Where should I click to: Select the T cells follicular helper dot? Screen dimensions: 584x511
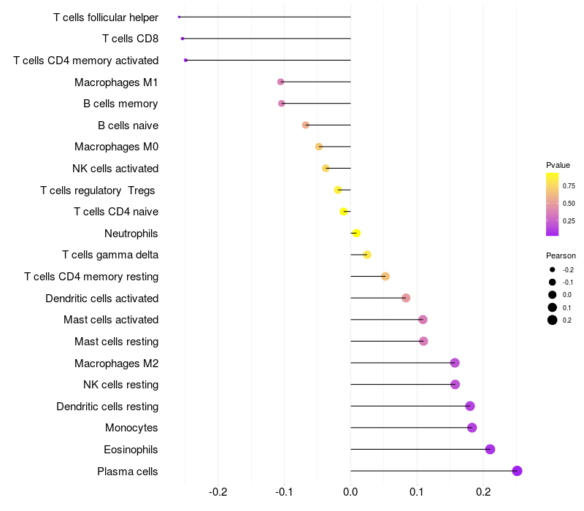point(179,17)
